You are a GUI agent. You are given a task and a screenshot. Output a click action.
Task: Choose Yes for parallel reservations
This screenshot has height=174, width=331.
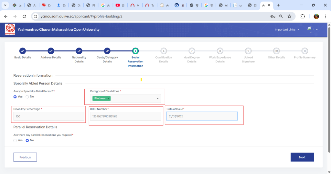pos(15,140)
